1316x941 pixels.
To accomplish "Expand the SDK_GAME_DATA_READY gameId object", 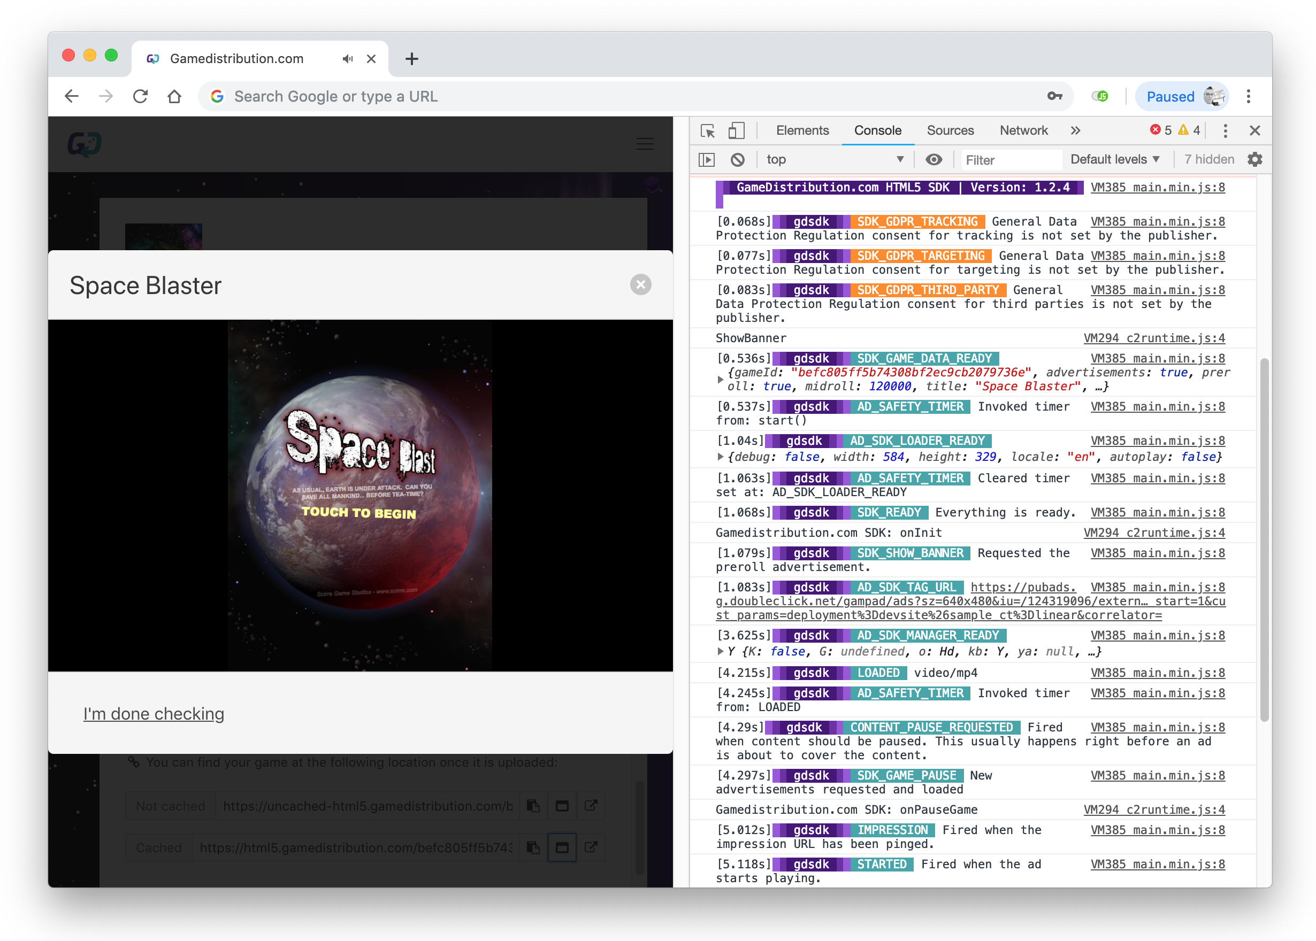I will tap(720, 380).
